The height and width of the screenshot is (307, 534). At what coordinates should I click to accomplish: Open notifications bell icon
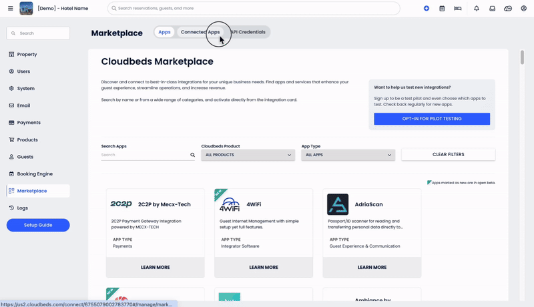coord(476,9)
